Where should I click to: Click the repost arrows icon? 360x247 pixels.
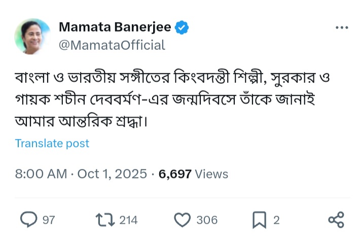tap(104, 220)
